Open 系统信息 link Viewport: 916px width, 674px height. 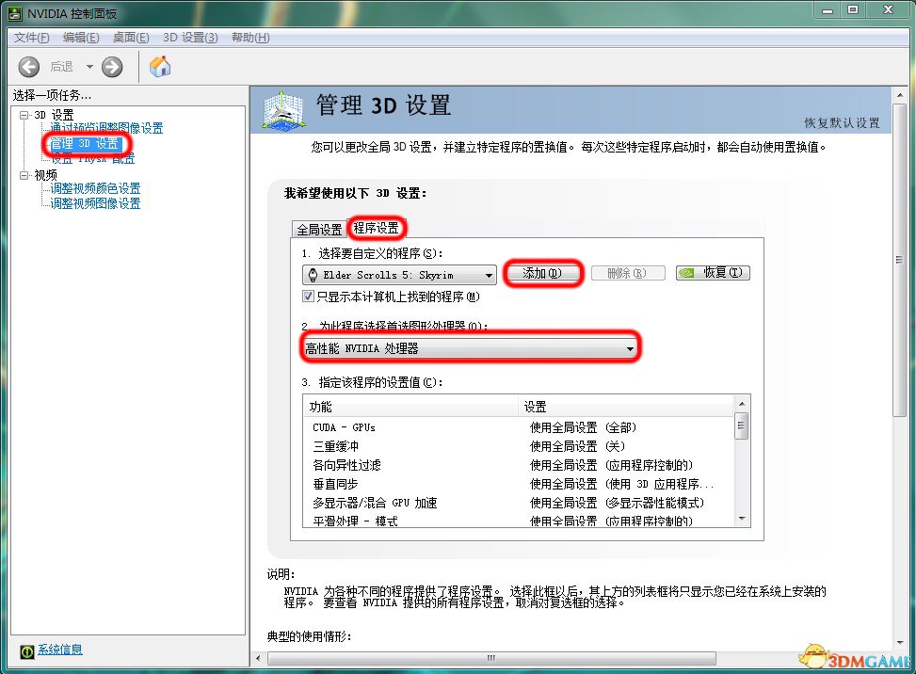point(60,650)
